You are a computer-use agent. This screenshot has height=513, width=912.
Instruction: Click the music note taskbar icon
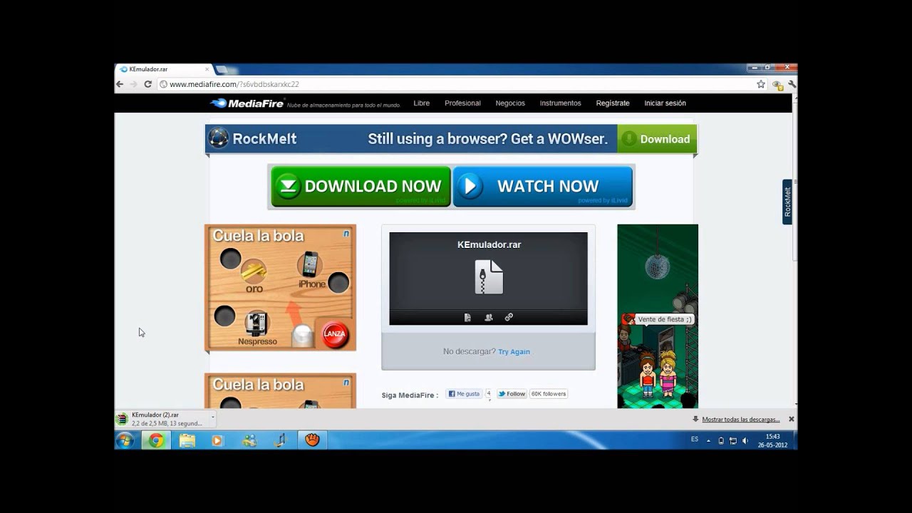click(x=280, y=440)
